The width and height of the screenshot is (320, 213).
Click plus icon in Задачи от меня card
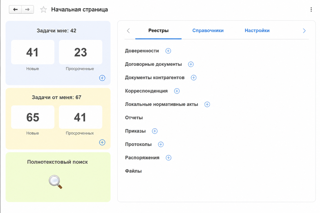point(102,142)
